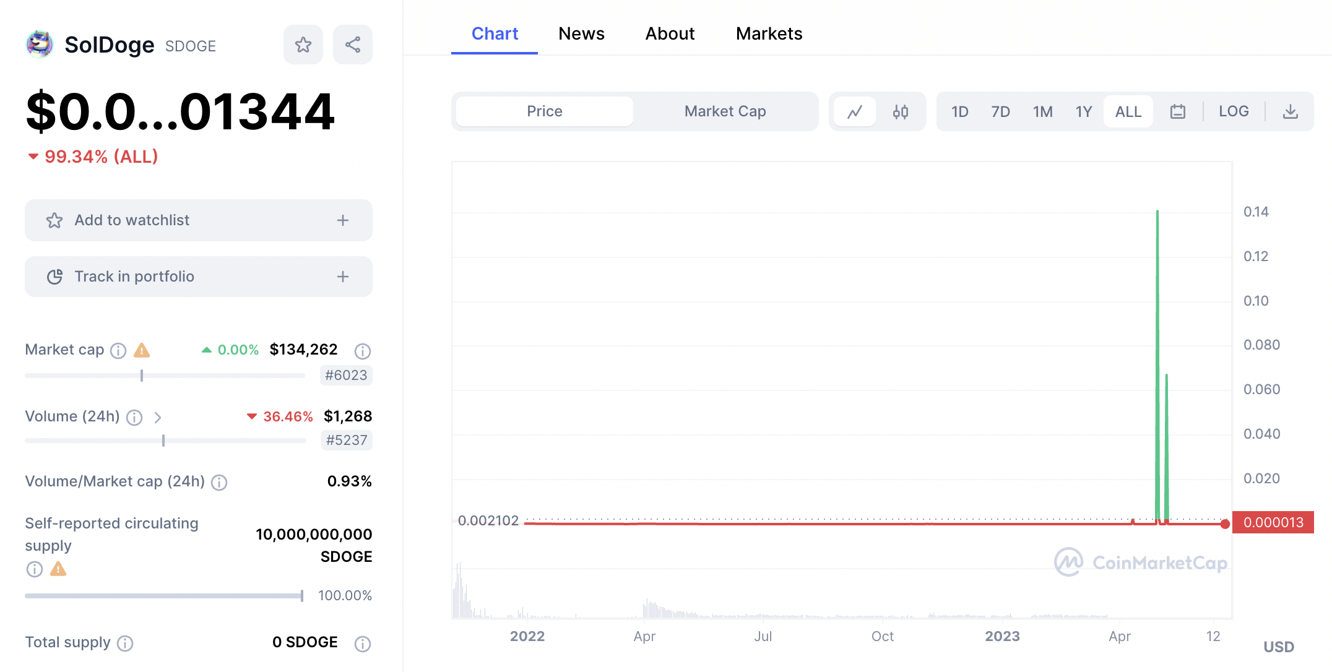Click the 0.002102 opening price label
This screenshot has height=672, width=1332.
click(x=488, y=520)
